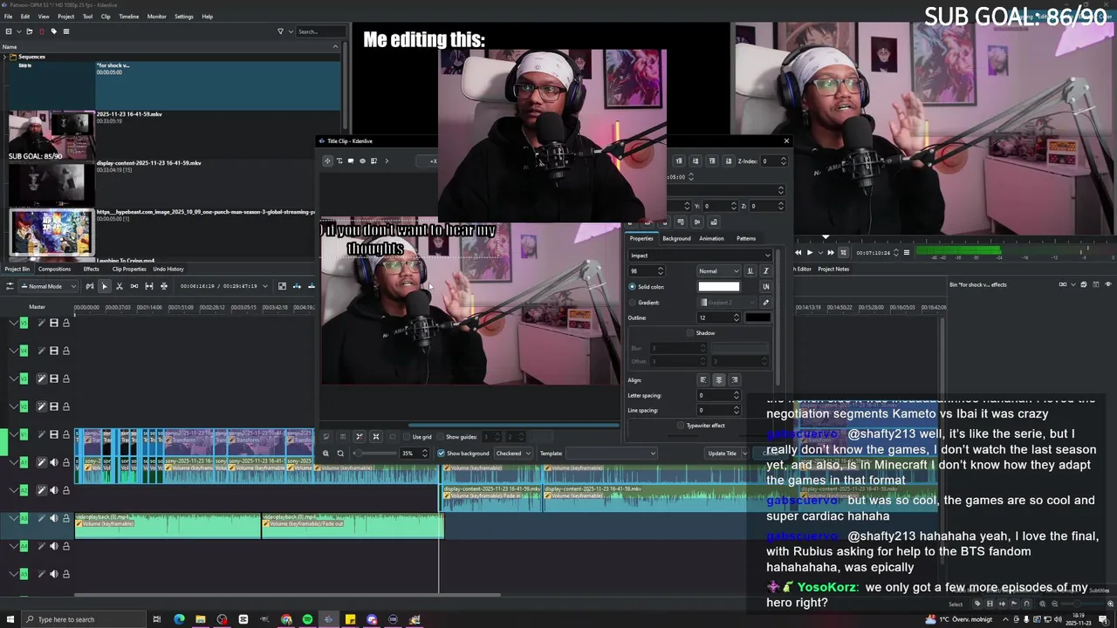Activate the Multicam tool in timeline toolbar
Viewport: 1117px width, 628px height.
[163, 286]
